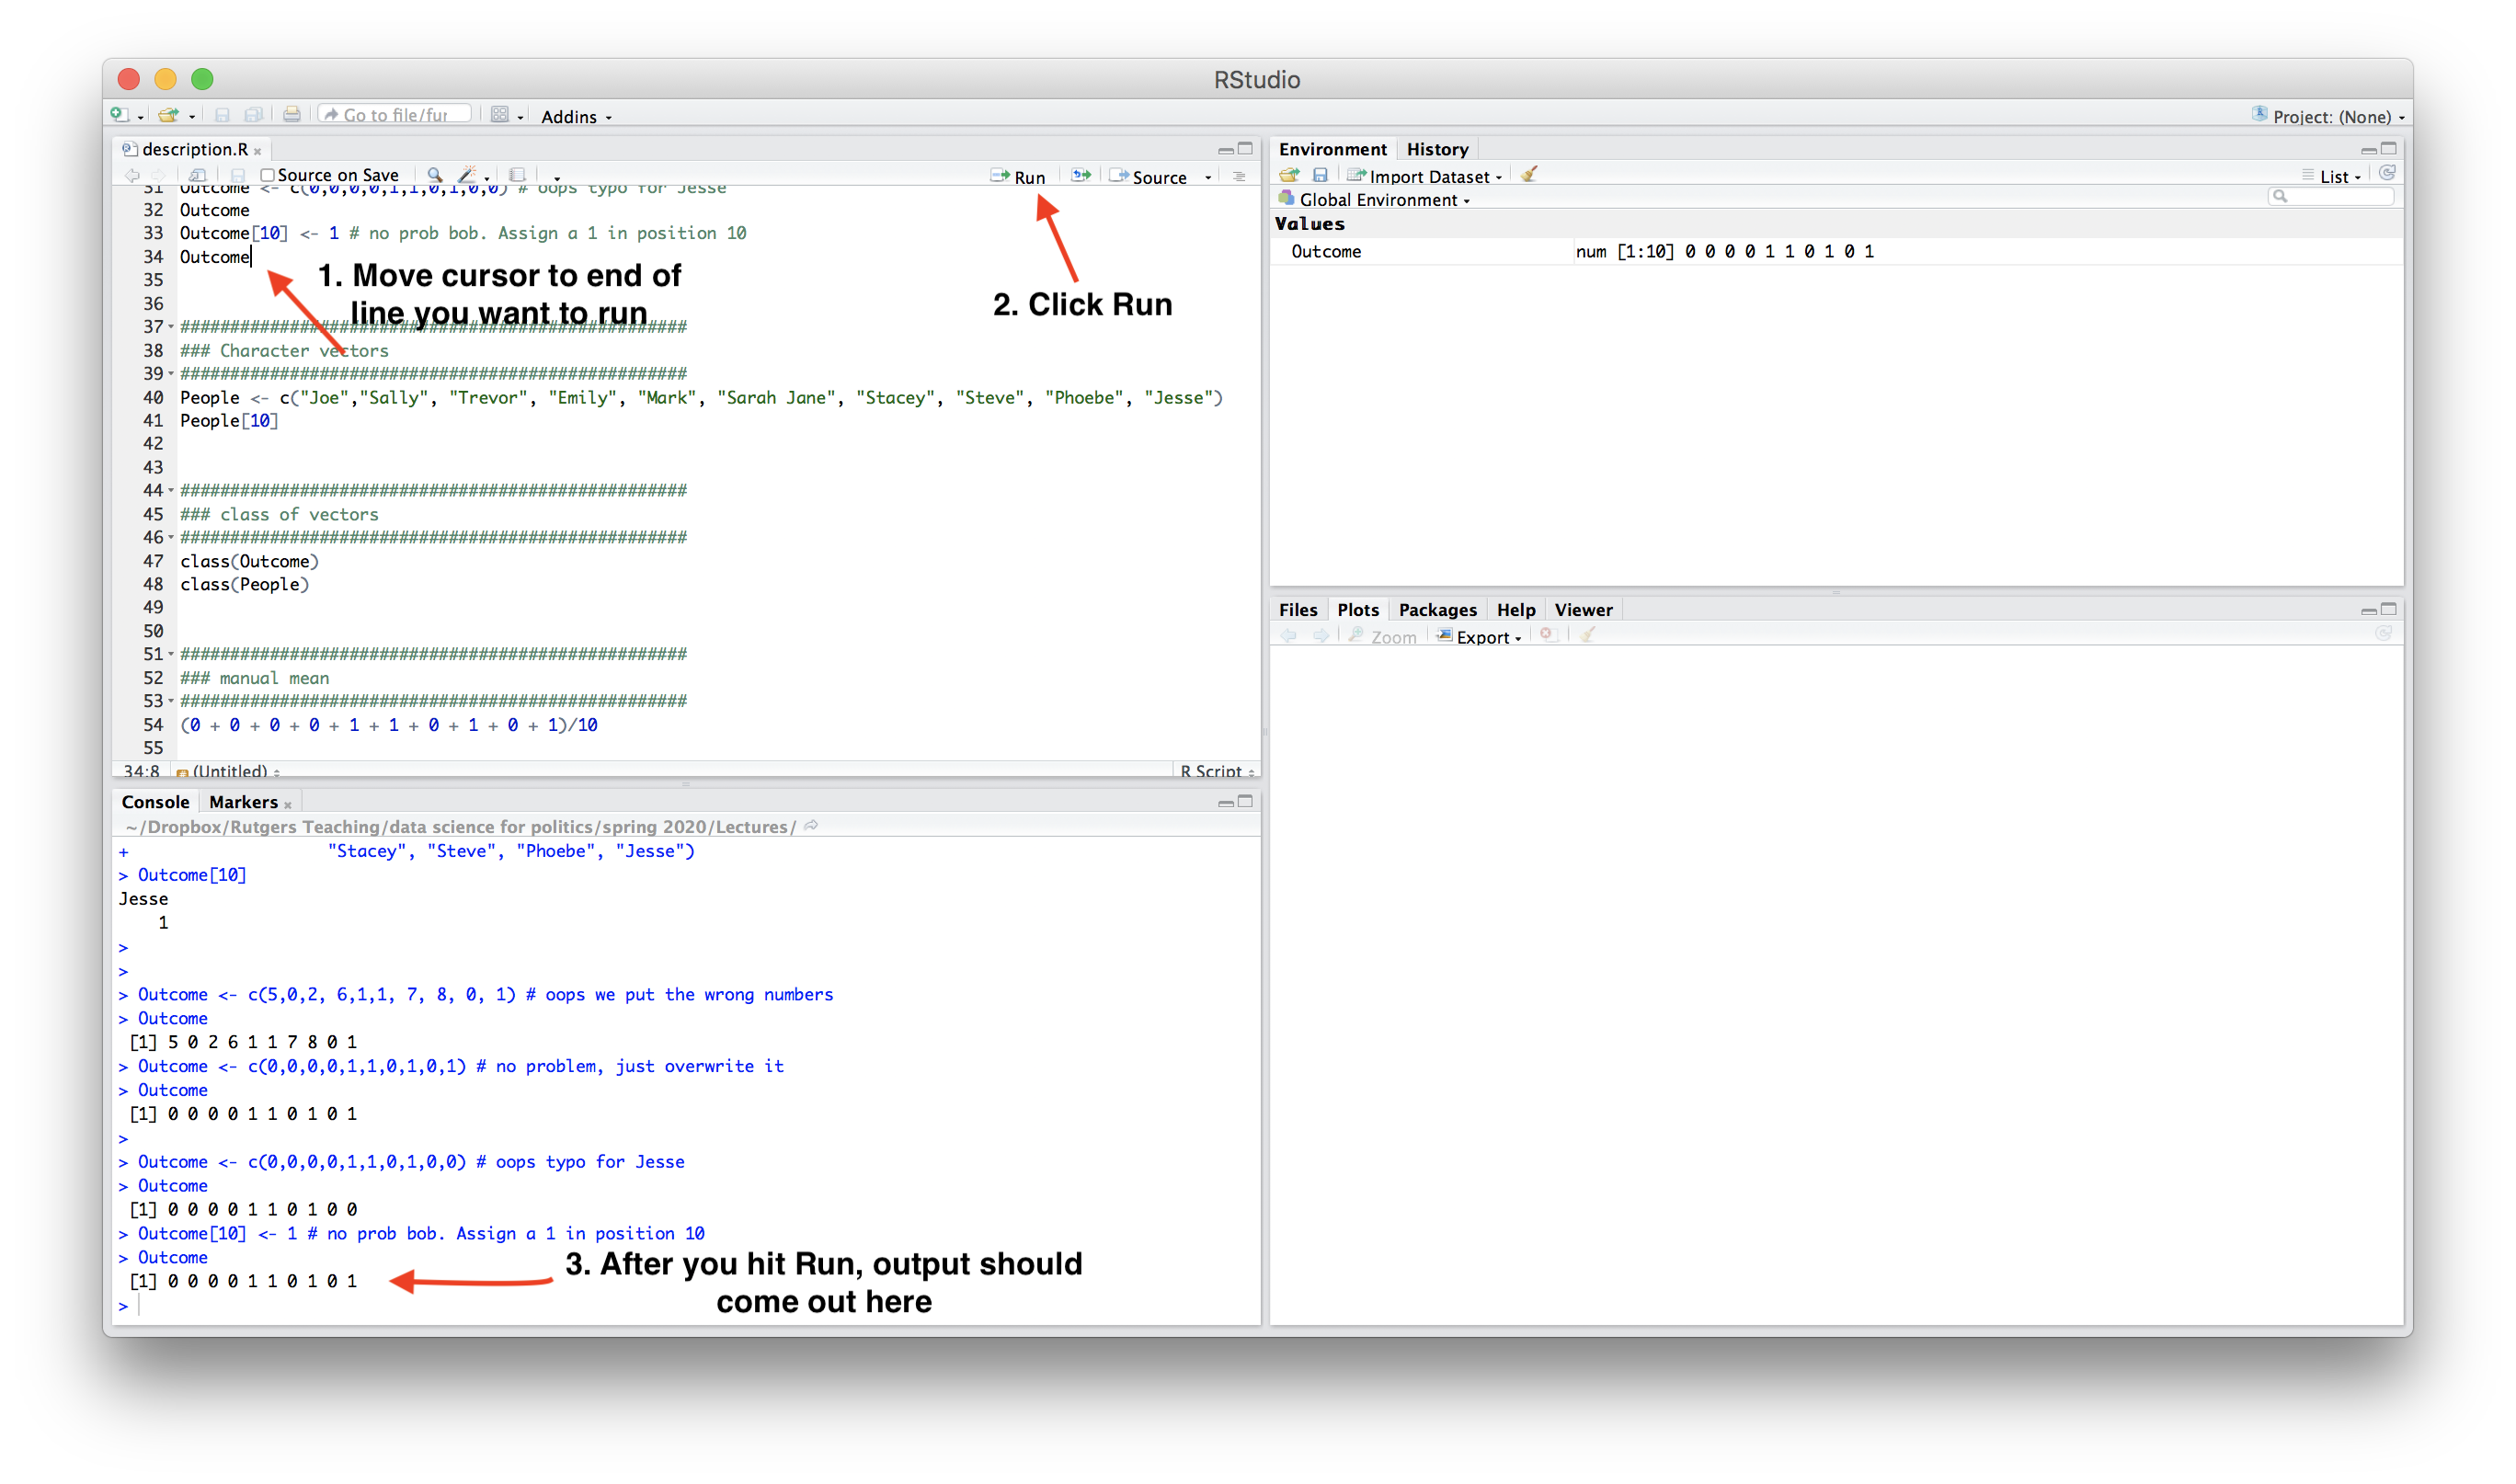Minimize the Console pane
This screenshot has width=2516, height=1484.
coord(1226,802)
